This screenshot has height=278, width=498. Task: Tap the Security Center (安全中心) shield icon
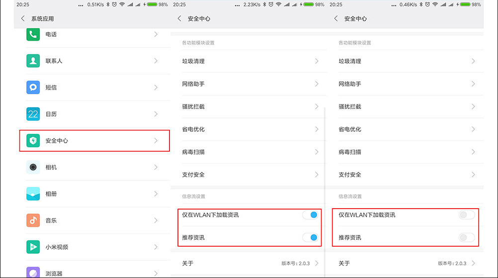pos(33,141)
